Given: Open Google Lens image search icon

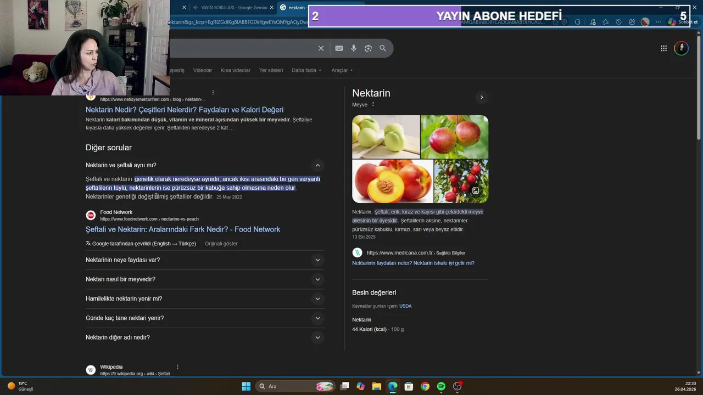Looking at the screenshot, I should pos(368,48).
